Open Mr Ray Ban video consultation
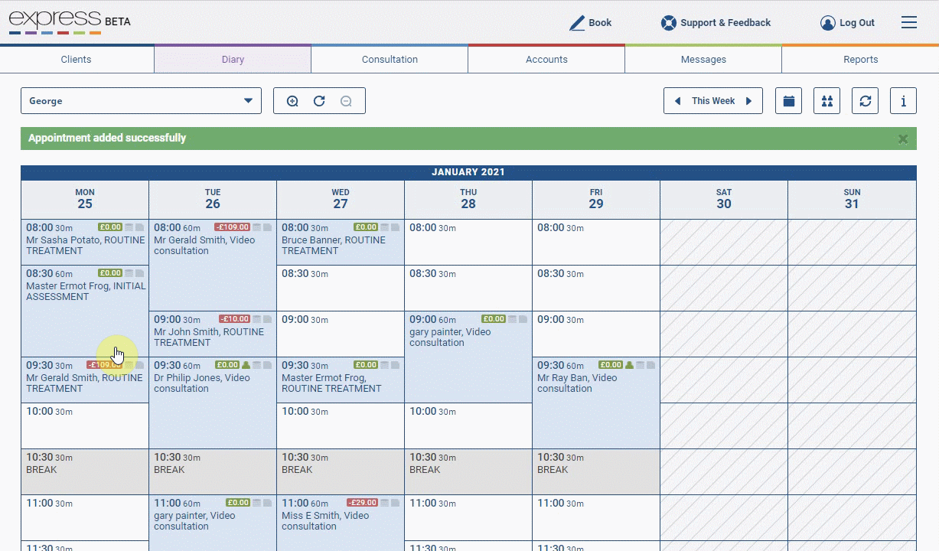Image resolution: width=939 pixels, height=551 pixels. click(596, 403)
